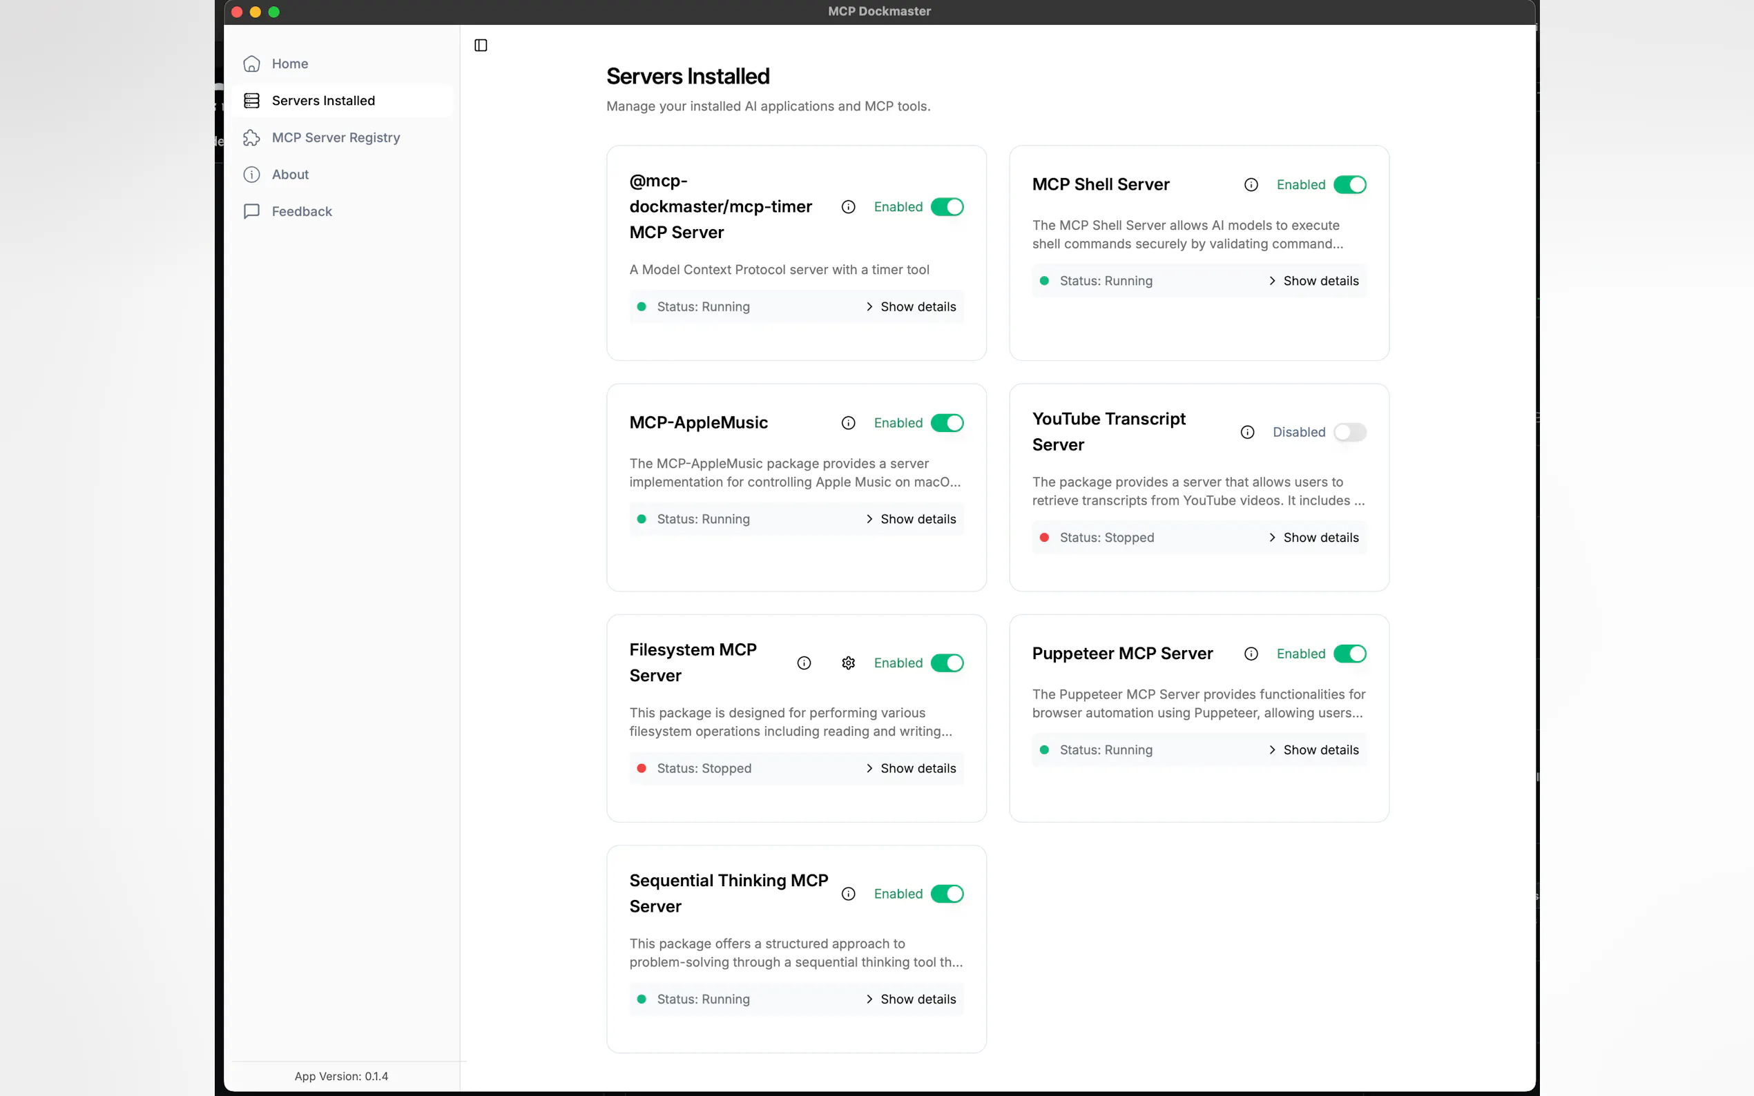Disable the MCP-AppleMusic toggle switch

click(x=947, y=422)
